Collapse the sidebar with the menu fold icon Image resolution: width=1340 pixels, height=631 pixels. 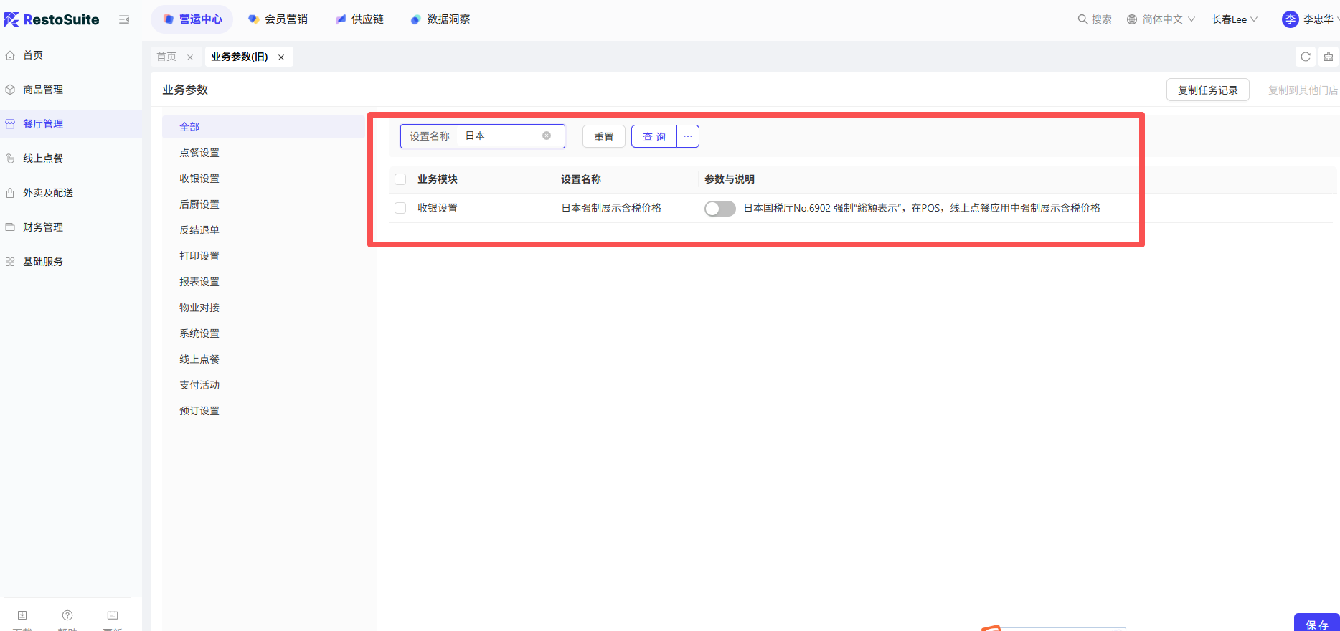coord(124,19)
